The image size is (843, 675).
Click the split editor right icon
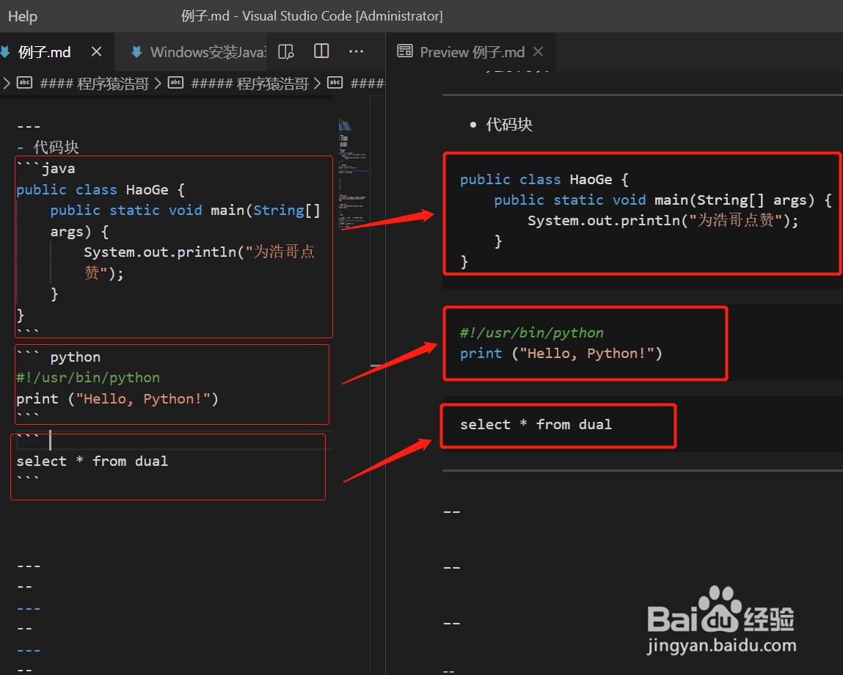(321, 51)
